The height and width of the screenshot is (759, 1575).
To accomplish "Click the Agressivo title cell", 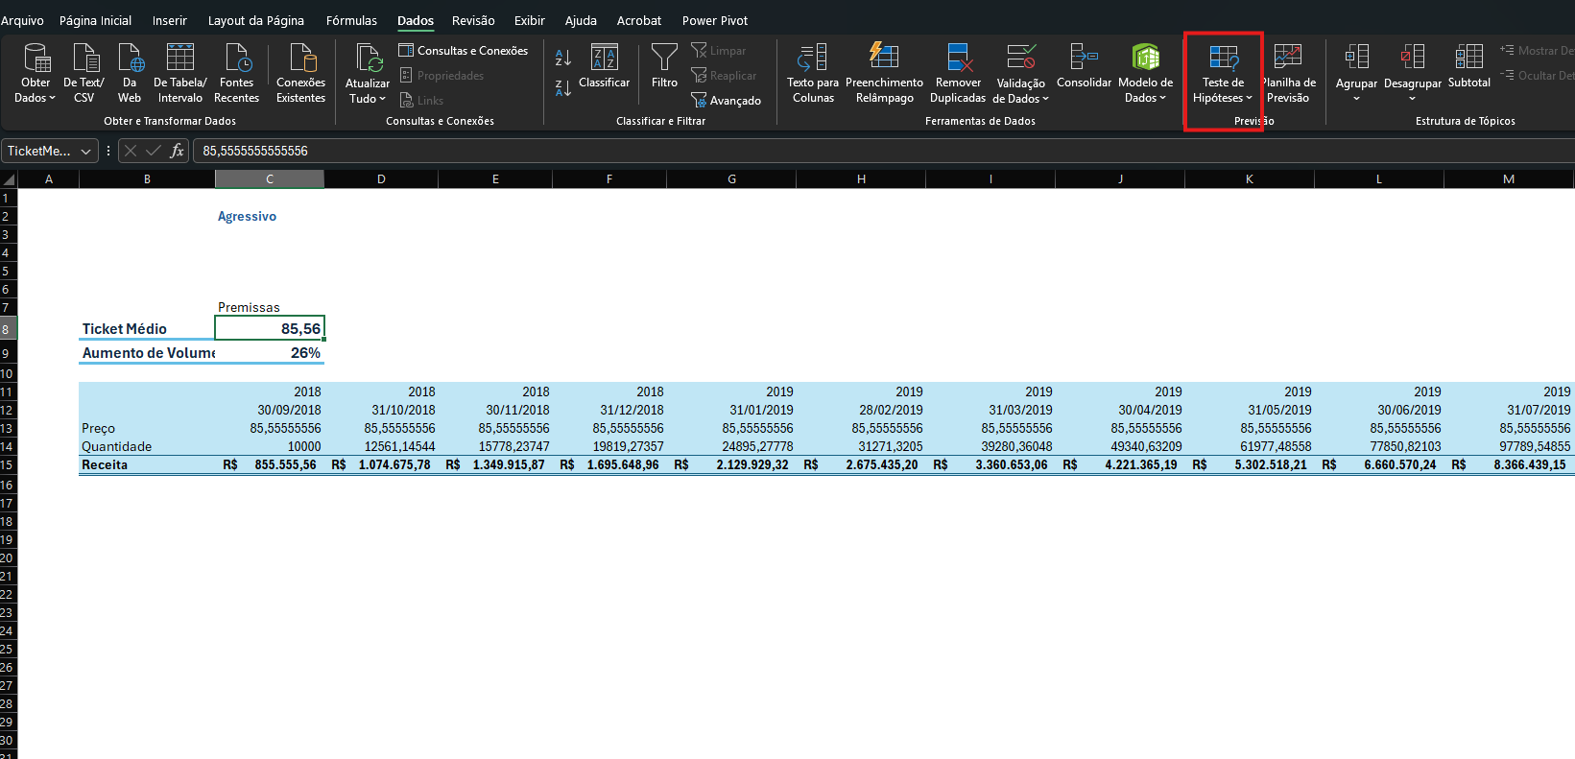I will [270, 216].
